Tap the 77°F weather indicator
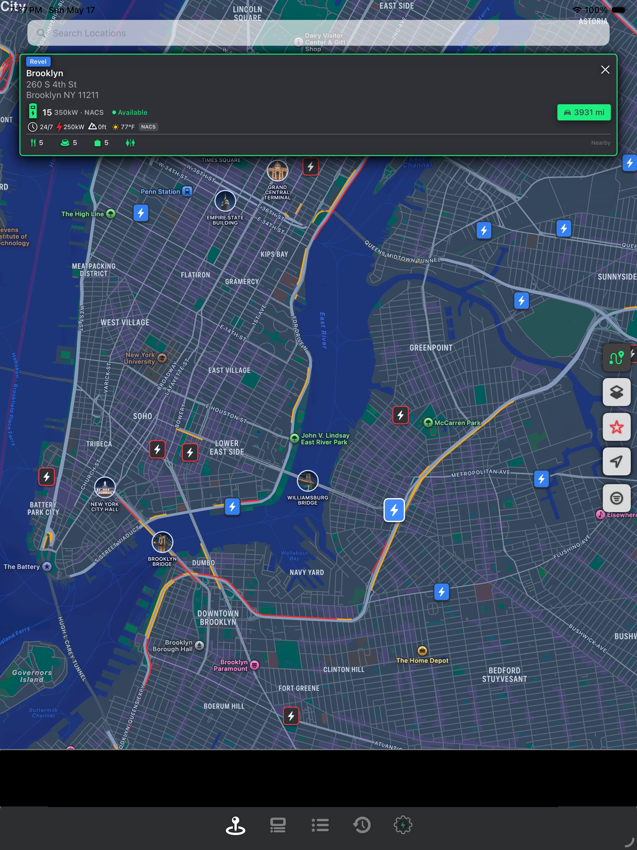The height and width of the screenshot is (850, 637). tap(123, 127)
